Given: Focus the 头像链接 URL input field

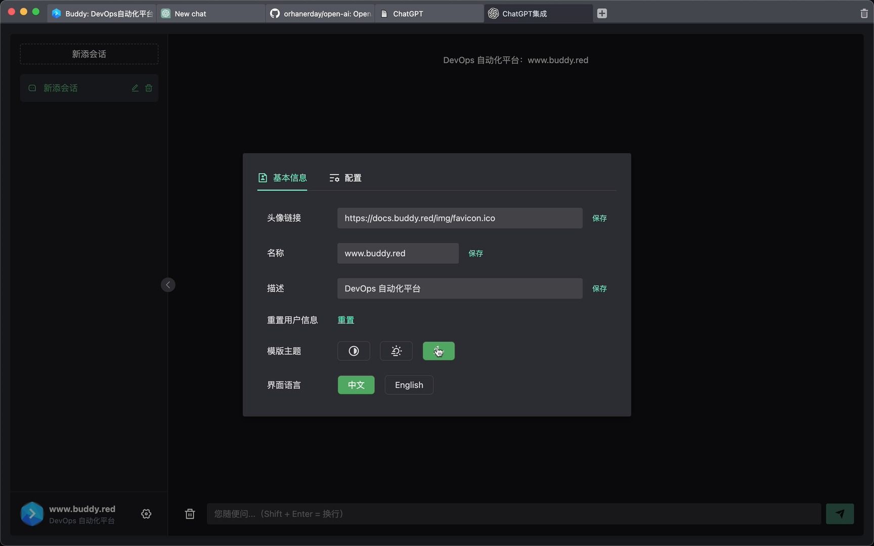Looking at the screenshot, I should (460, 218).
